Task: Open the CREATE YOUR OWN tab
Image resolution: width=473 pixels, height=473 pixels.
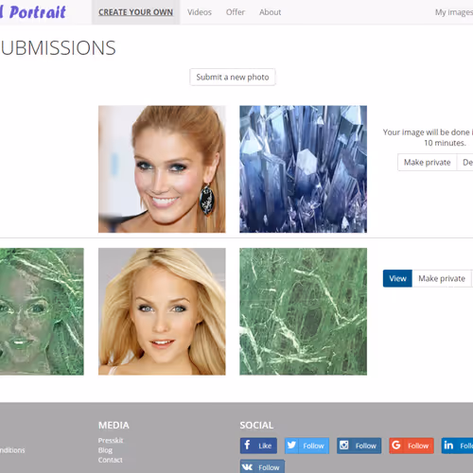Action: tap(135, 12)
